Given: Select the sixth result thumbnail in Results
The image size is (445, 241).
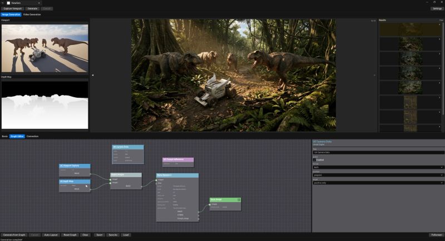Looking at the screenshot, I should tap(410, 102).
